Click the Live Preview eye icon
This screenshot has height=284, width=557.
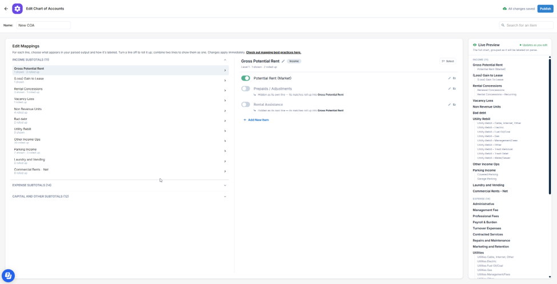point(475,45)
